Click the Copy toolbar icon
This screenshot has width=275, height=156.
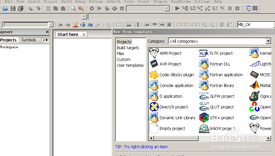[56, 8]
